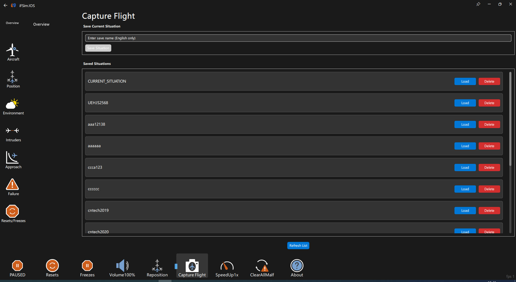
Task: Open the SpeedUp1x speed selector
Action: click(x=227, y=266)
